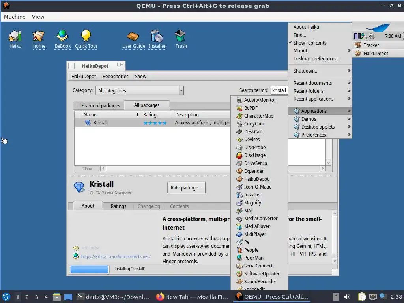This screenshot has height=303, width=404.
Task: Open Expander application
Action: coord(259,171)
